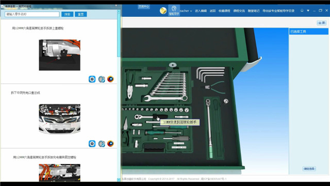Select the hex key set in drawer

tap(211, 74)
